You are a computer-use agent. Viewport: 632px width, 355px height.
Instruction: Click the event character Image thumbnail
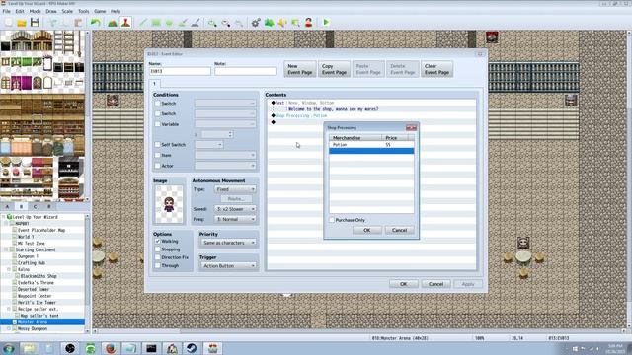(169, 204)
